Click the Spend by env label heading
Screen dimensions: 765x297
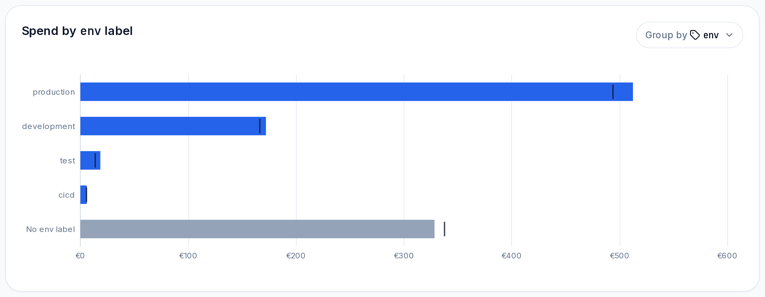click(x=77, y=31)
